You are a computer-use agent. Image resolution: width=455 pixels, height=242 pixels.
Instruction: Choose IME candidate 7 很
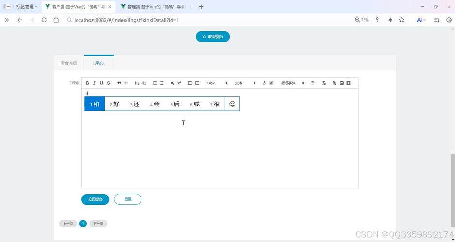(215, 104)
